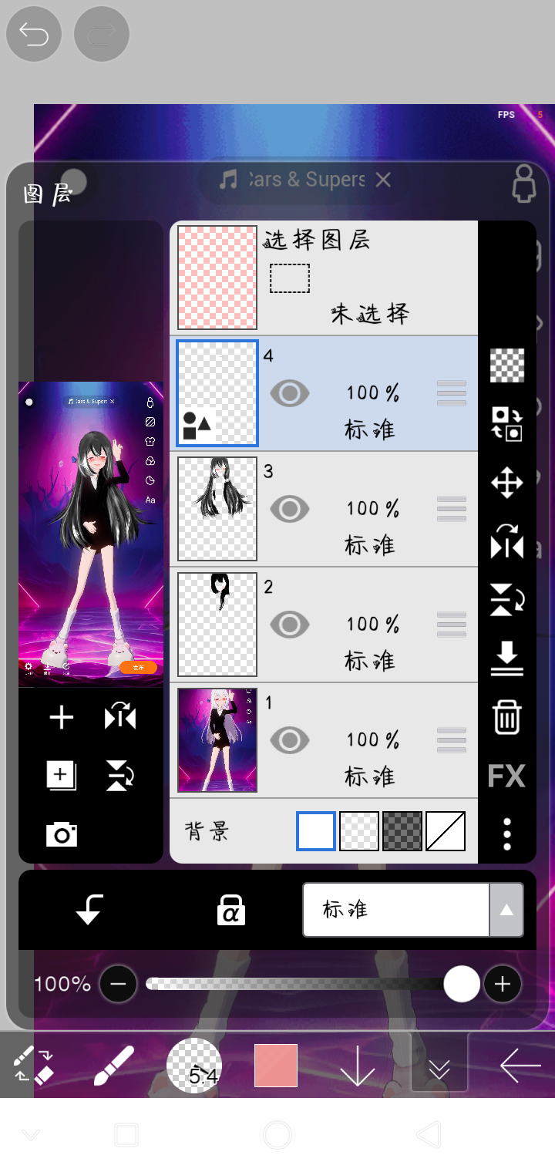The width and height of the screenshot is (555, 1172).
Task: Open the pink color swatch
Action: [276, 1066]
